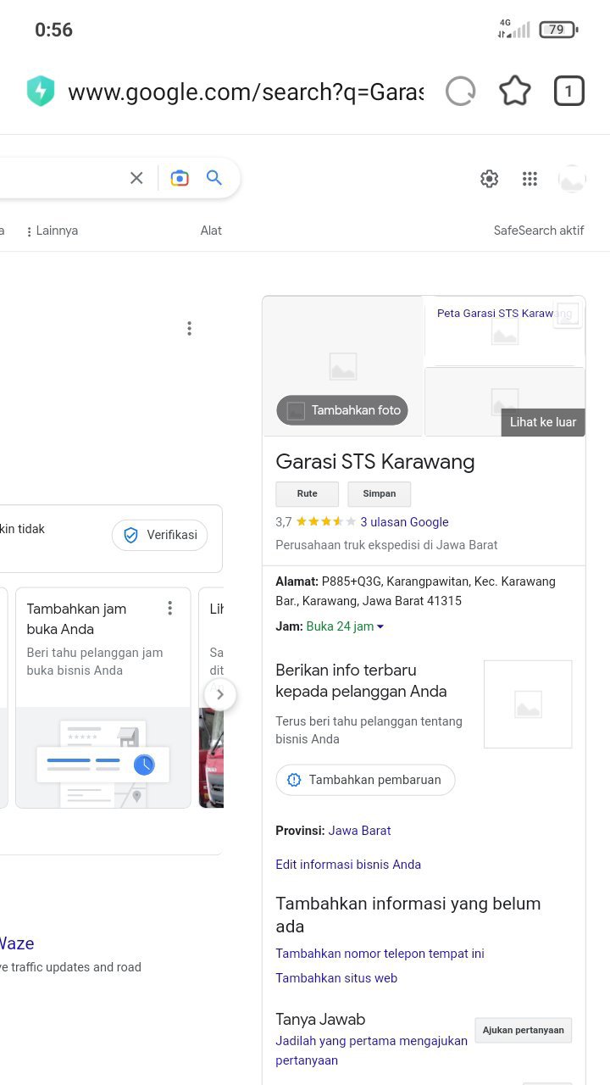Tap the Verifikasi button
610x1085 pixels.
point(160,535)
